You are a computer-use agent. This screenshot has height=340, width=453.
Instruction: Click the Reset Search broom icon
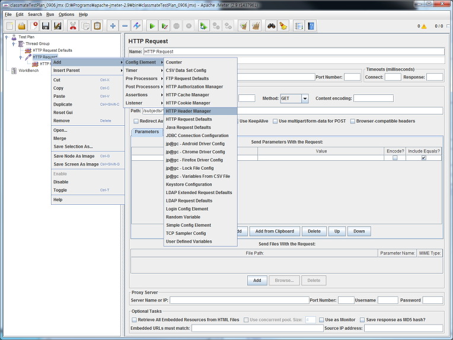(283, 26)
